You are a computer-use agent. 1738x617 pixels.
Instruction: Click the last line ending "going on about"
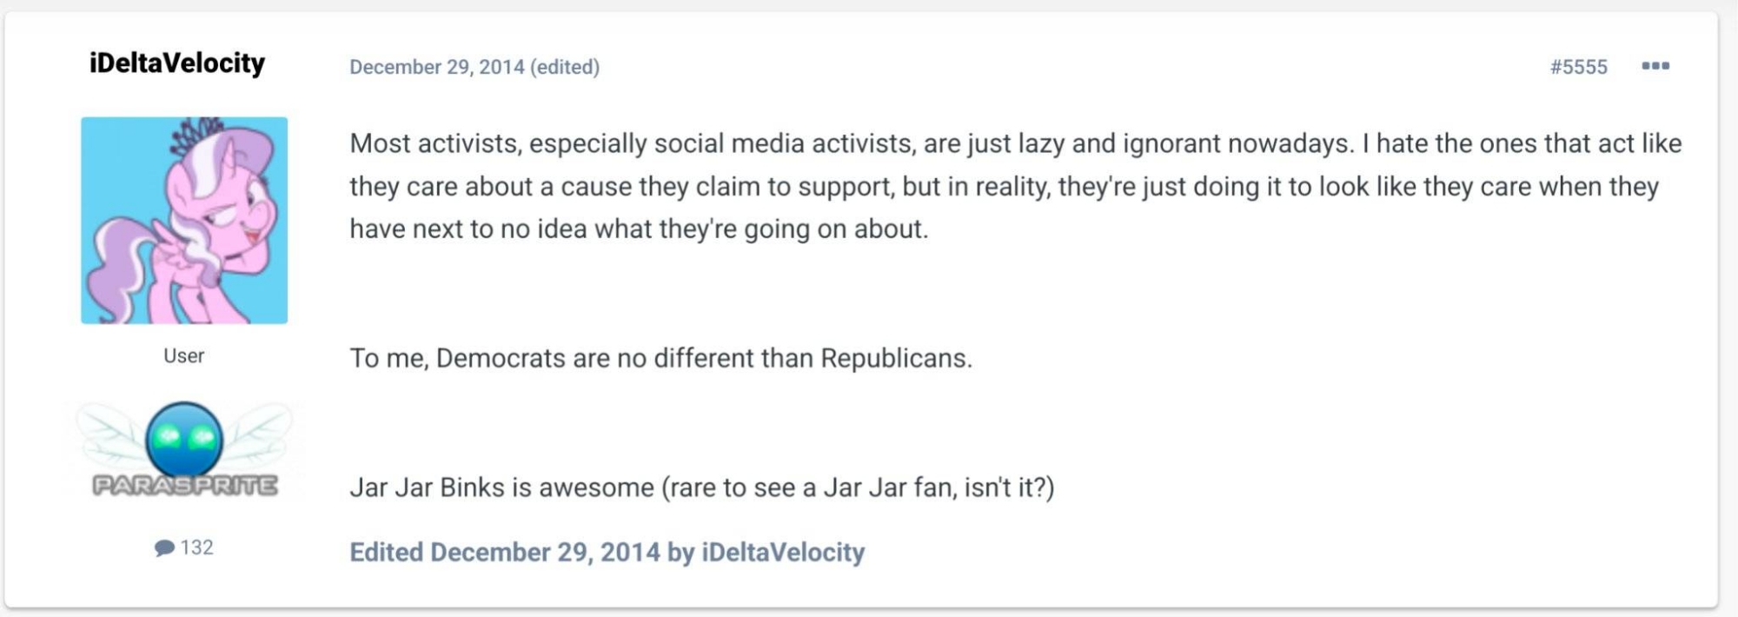coord(639,229)
